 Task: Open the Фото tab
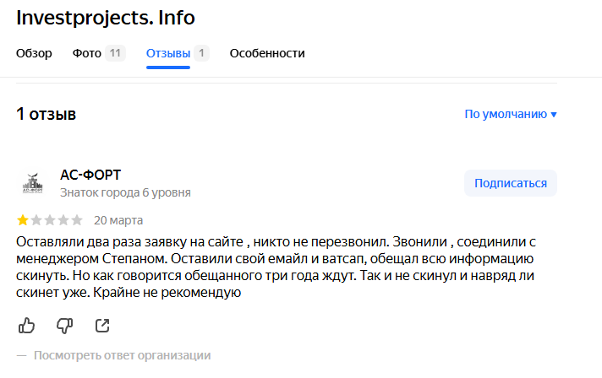(87, 53)
